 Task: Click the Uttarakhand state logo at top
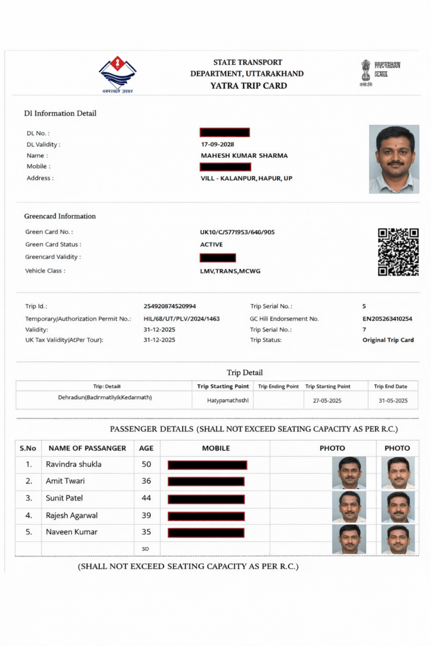coord(117,74)
